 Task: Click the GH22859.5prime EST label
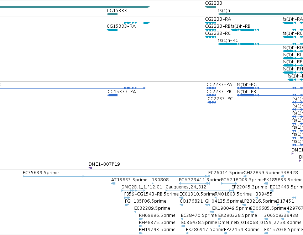[x=262, y=173]
